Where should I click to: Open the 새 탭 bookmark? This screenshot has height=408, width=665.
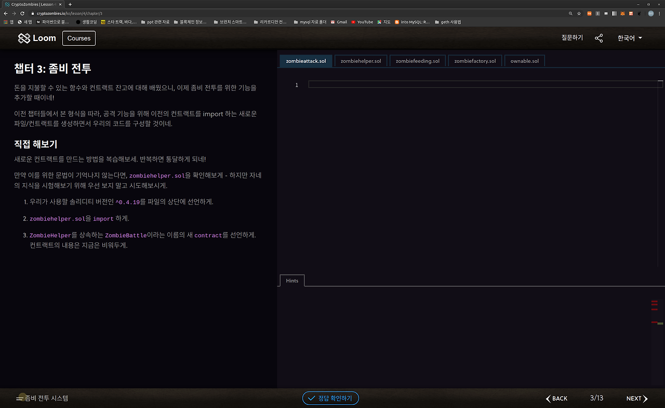pos(25,22)
